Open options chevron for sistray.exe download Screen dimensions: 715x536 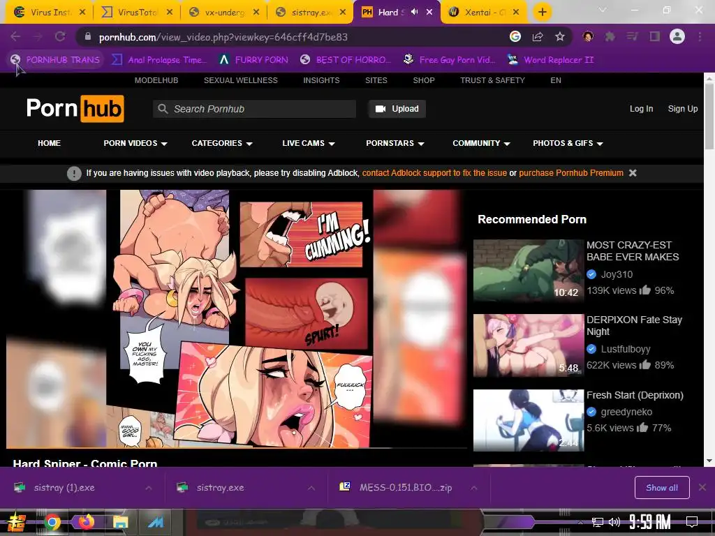[x=311, y=488]
